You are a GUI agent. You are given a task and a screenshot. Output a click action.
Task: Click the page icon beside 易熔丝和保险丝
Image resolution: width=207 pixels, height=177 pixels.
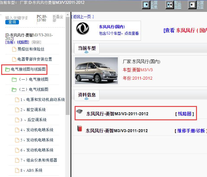[14, 49]
